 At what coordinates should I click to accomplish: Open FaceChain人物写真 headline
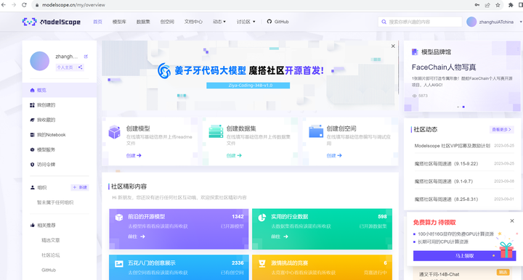point(444,67)
